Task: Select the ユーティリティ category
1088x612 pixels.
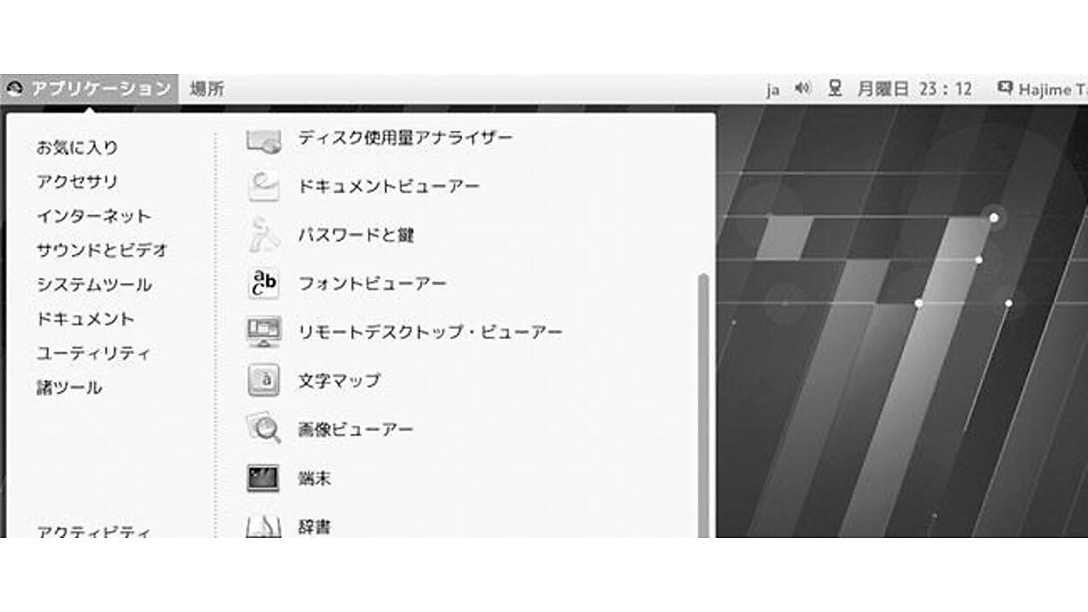Action: click(93, 353)
